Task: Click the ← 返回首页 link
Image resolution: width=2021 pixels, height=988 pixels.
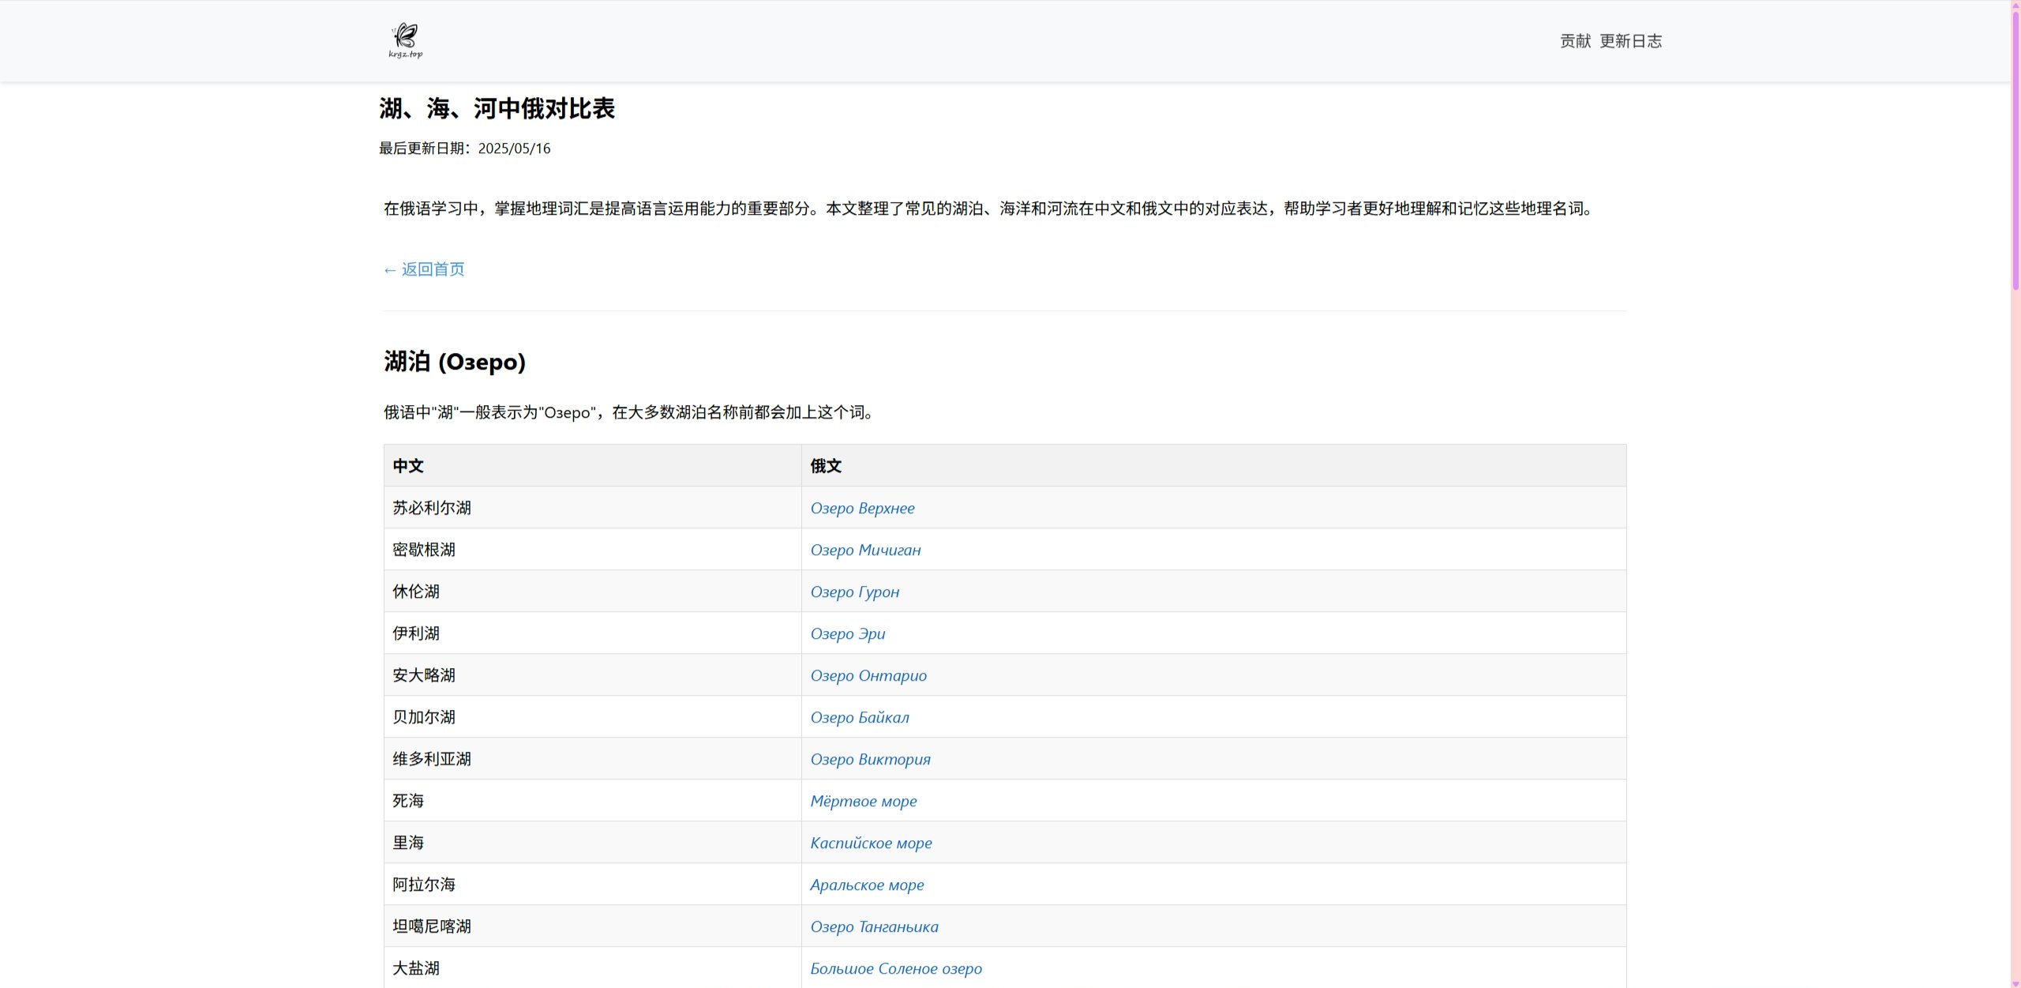Action: point(424,269)
